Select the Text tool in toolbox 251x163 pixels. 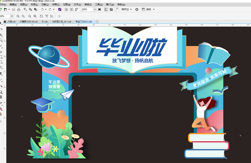(x=1, y=74)
